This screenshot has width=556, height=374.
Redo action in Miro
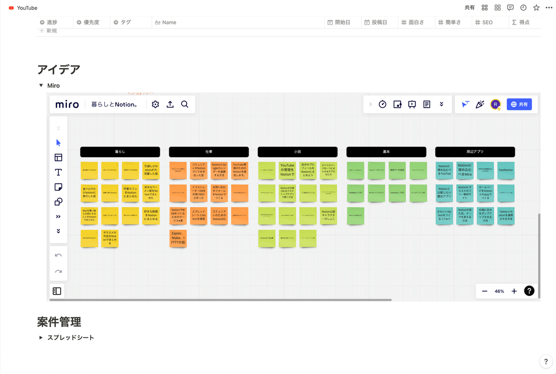59,271
